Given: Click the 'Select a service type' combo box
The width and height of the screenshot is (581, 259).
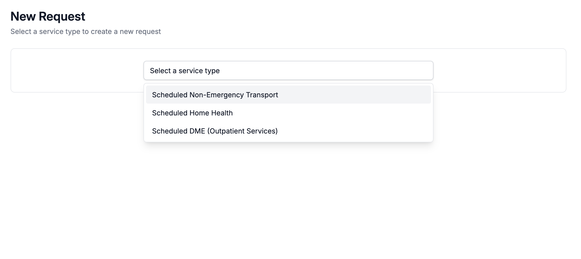Looking at the screenshot, I should 288,71.
